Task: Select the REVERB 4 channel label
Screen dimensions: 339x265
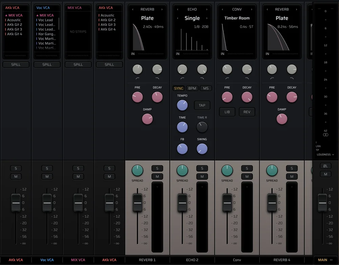Action: pos(282,260)
